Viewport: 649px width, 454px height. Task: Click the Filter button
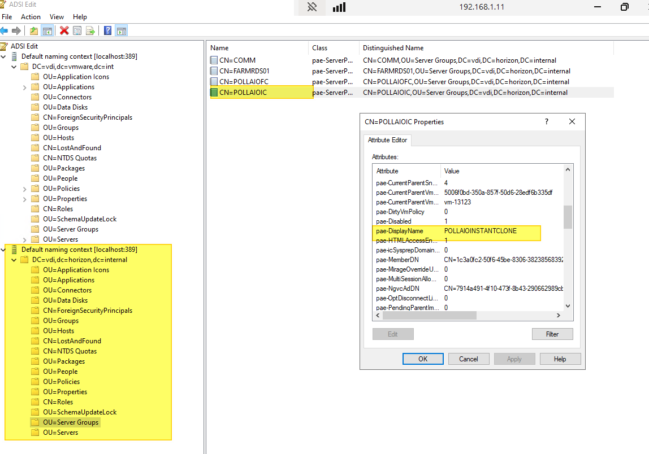pyautogui.click(x=552, y=334)
